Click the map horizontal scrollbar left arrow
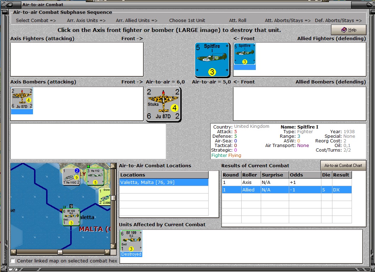 pos(13,252)
